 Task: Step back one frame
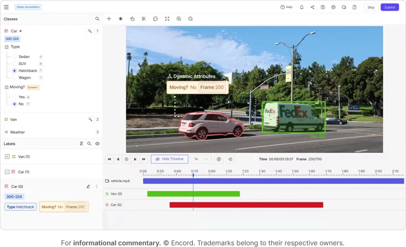118,159
